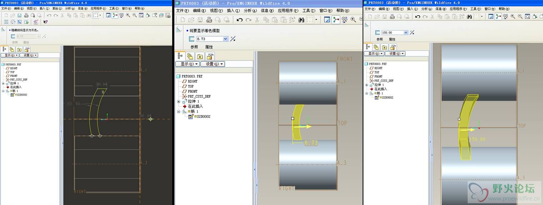Image resolution: width=543 pixels, height=205 pixels.
Task: Select RIGHT datum plane in left window tree
Action: [x=14, y=68]
